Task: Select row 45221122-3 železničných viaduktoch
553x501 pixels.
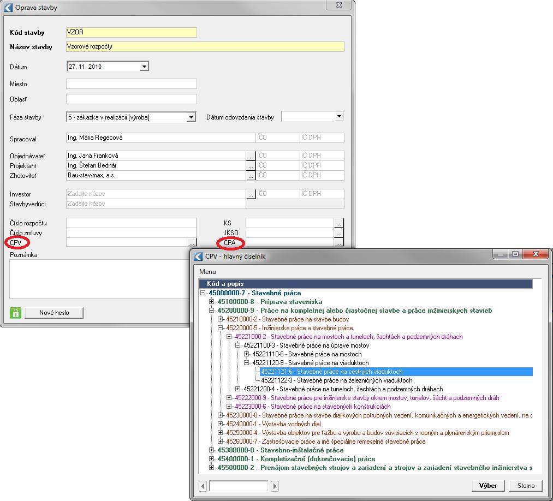Action: 336,380
